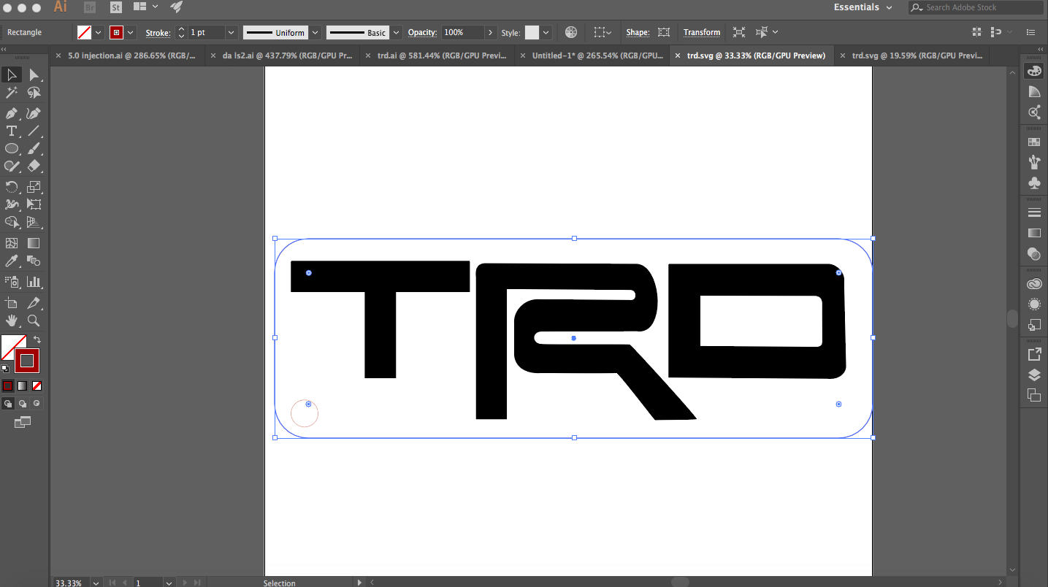Image resolution: width=1048 pixels, height=587 pixels.
Task: Select the Pen tool
Action: click(x=12, y=113)
